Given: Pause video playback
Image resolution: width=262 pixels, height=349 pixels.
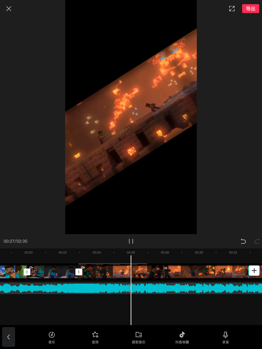Looking at the screenshot, I should tap(131, 241).
